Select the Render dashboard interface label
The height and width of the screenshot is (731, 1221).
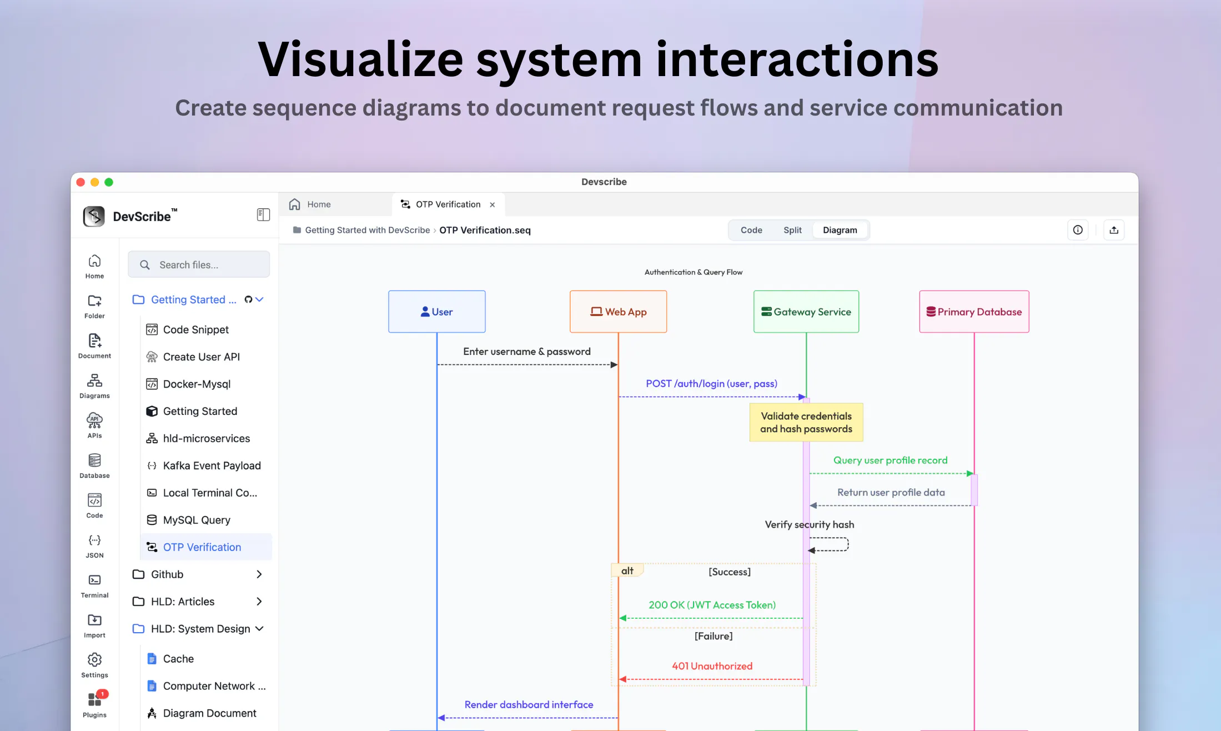(529, 705)
